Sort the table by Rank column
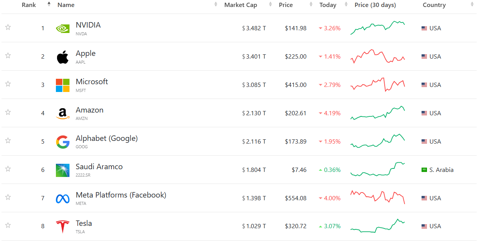Image resolution: width=479 pixels, height=241 pixels. coord(29,5)
